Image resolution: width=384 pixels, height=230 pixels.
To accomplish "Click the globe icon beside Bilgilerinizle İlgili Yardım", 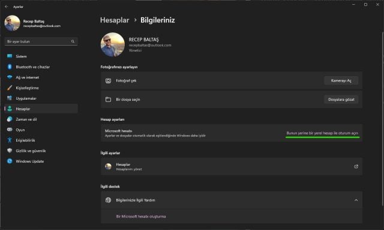I will point(108,200).
